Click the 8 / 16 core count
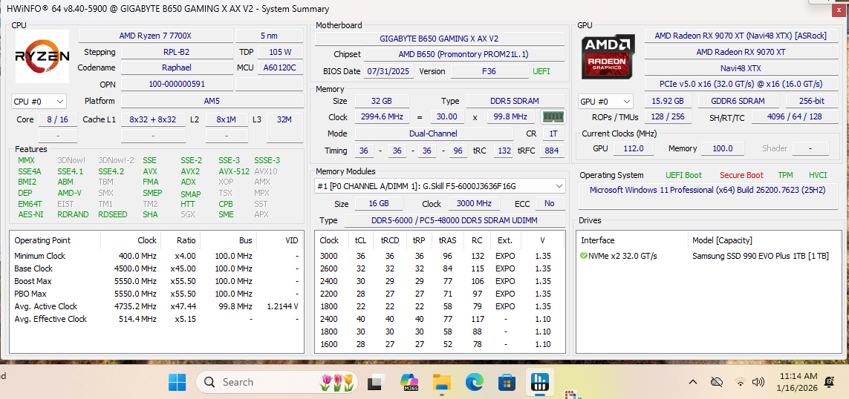 click(58, 119)
